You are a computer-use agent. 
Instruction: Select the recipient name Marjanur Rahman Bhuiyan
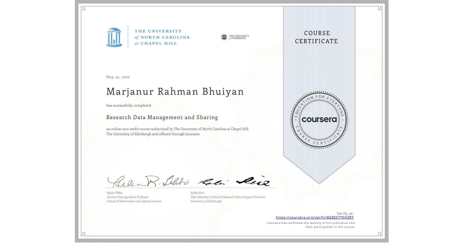pyautogui.click(x=175, y=92)
